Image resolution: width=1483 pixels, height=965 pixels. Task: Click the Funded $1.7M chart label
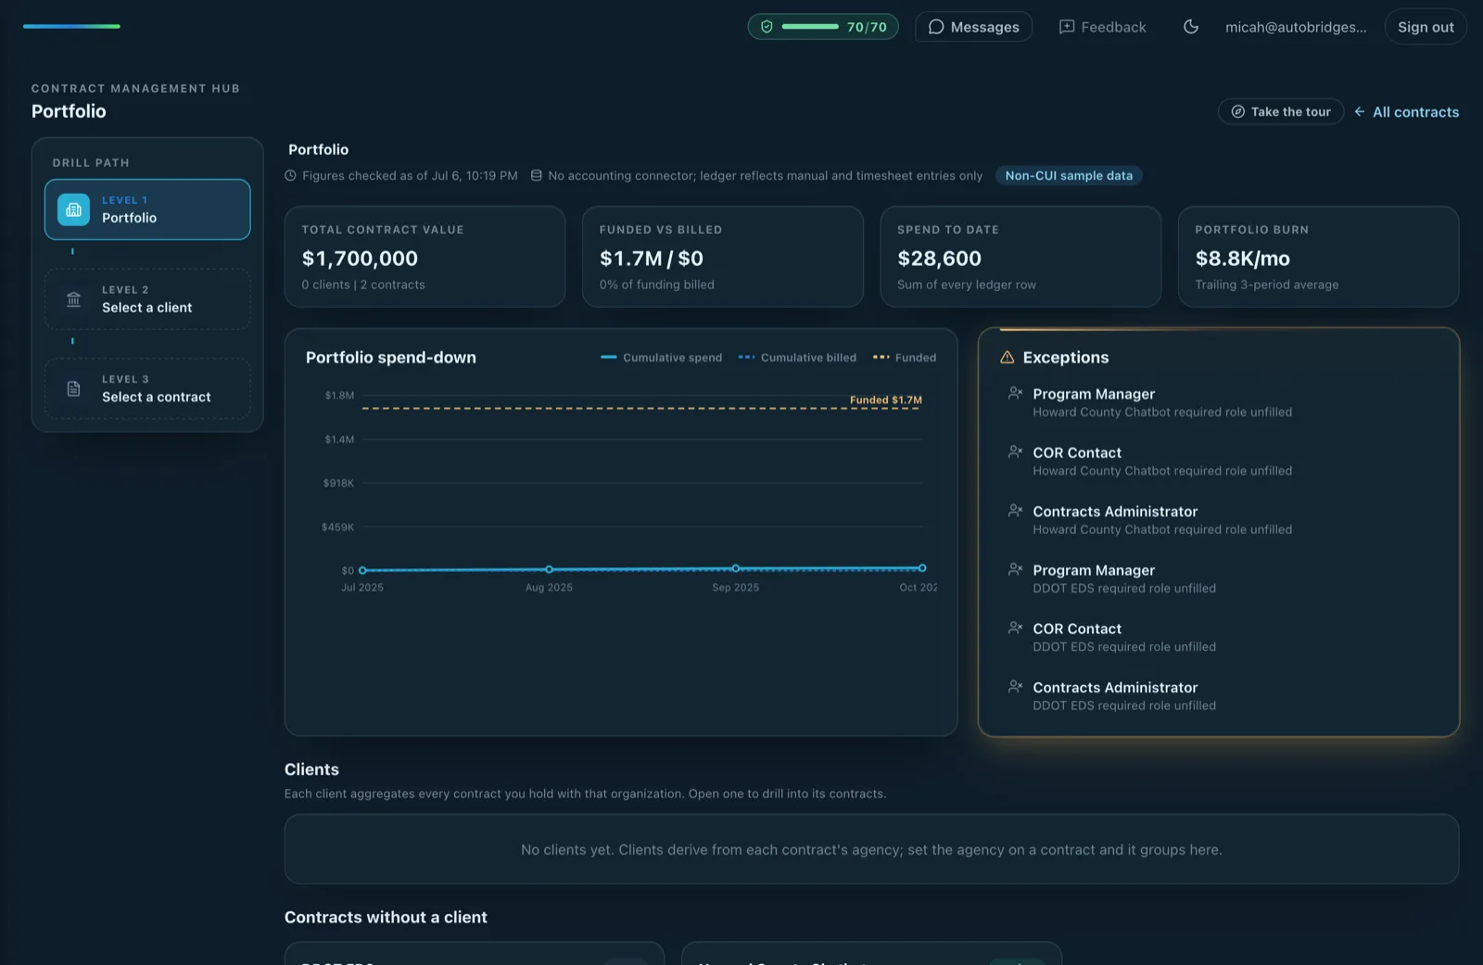tap(886, 400)
